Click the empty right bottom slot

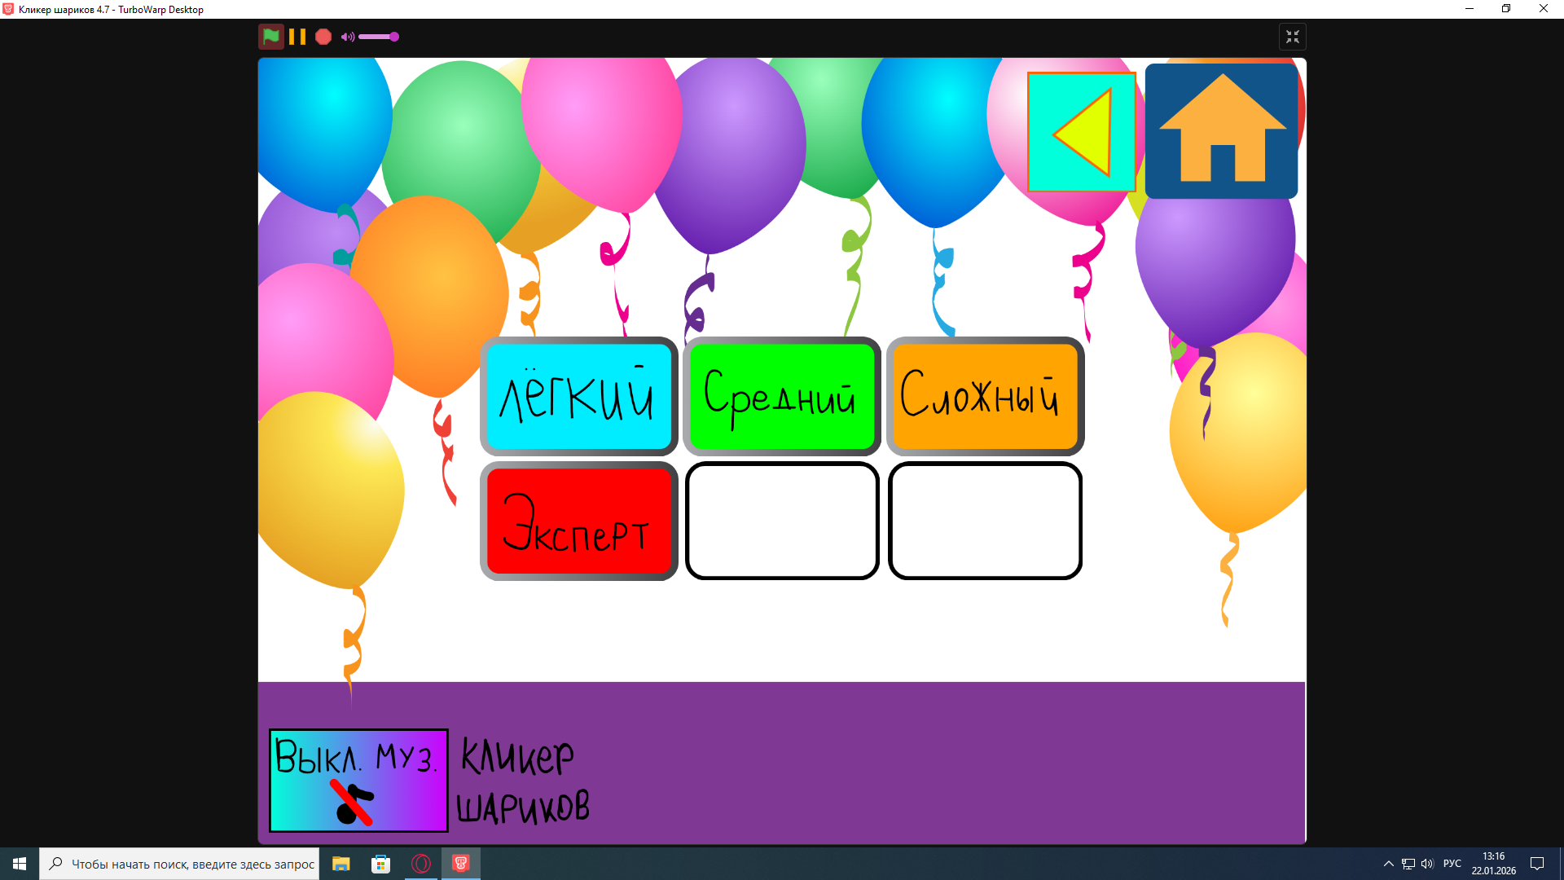click(x=985, y=521)
